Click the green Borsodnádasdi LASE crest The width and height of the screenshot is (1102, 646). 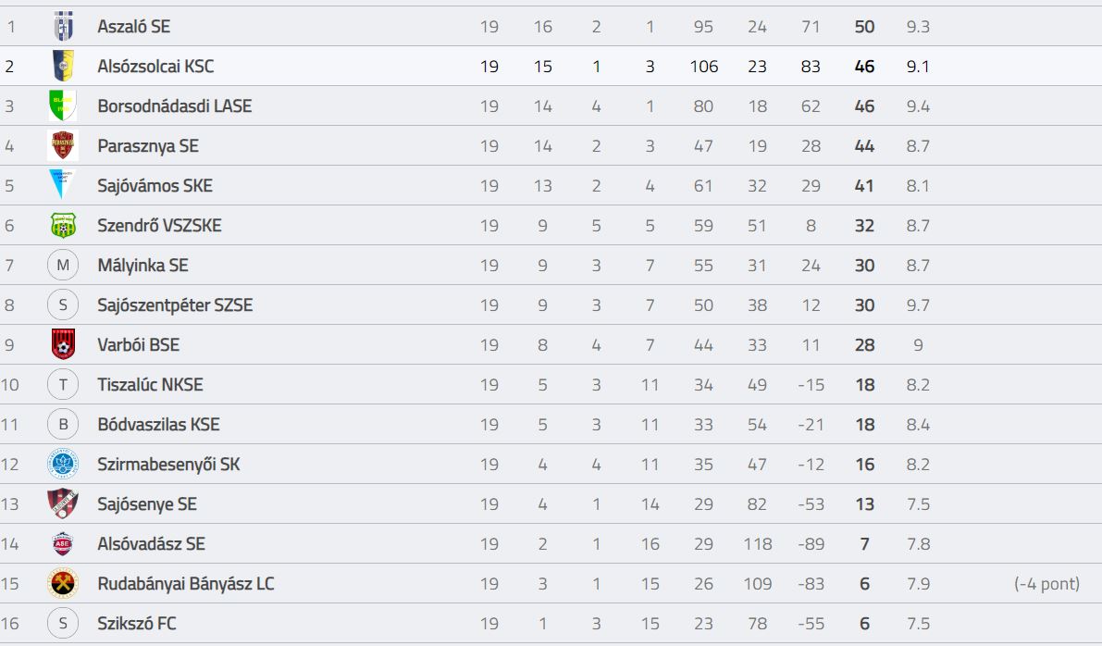[63, 106]
